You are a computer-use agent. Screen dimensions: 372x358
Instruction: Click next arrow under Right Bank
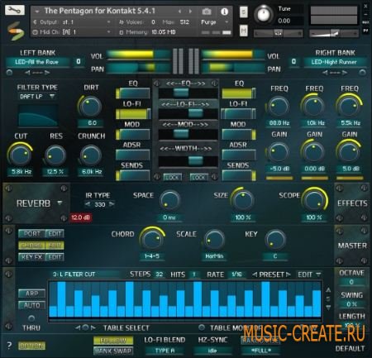[345, 73]
